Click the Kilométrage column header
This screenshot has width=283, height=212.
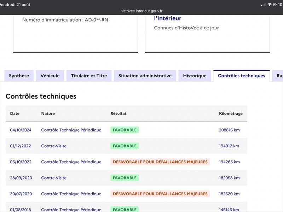231,113
